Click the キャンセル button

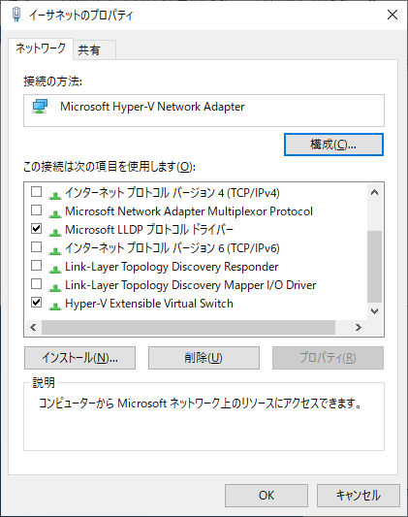(x=359, y=496)
